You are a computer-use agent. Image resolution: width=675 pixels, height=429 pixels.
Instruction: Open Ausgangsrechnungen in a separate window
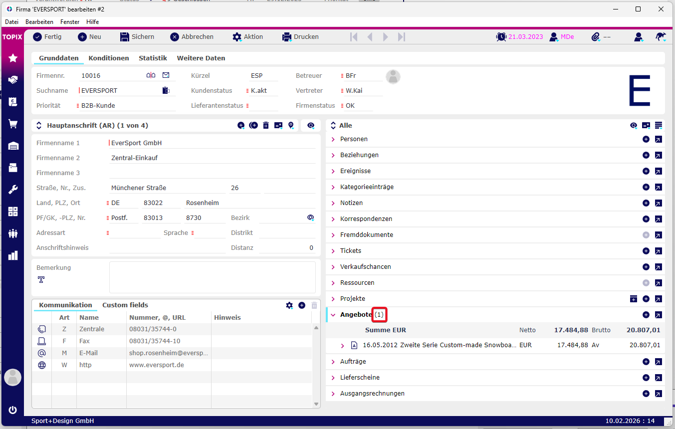pos(659,394)
